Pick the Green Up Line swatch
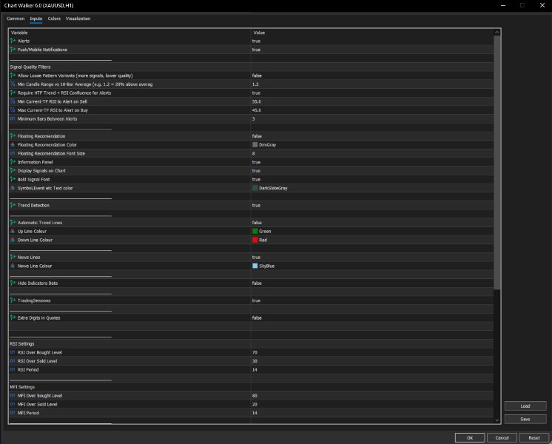The height and width of the screenshot is (444, 552). [x=255, y=231]
